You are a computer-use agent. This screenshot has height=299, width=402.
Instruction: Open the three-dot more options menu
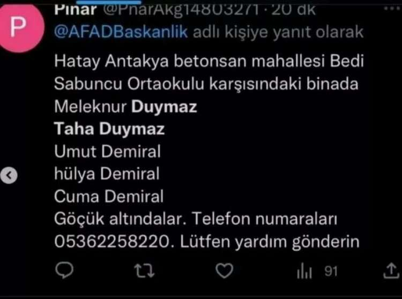(392, 9)
